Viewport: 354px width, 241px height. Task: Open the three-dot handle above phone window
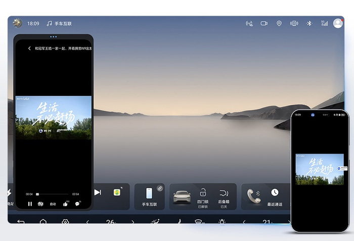(54, 36)
